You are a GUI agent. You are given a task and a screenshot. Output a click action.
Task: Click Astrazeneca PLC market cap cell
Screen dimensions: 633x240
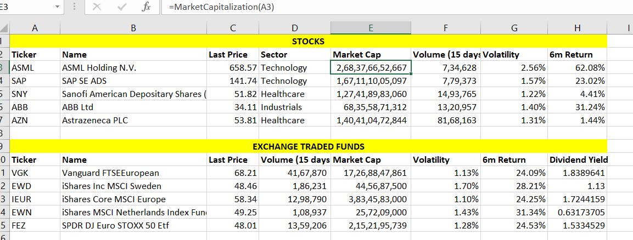[371, 121]
